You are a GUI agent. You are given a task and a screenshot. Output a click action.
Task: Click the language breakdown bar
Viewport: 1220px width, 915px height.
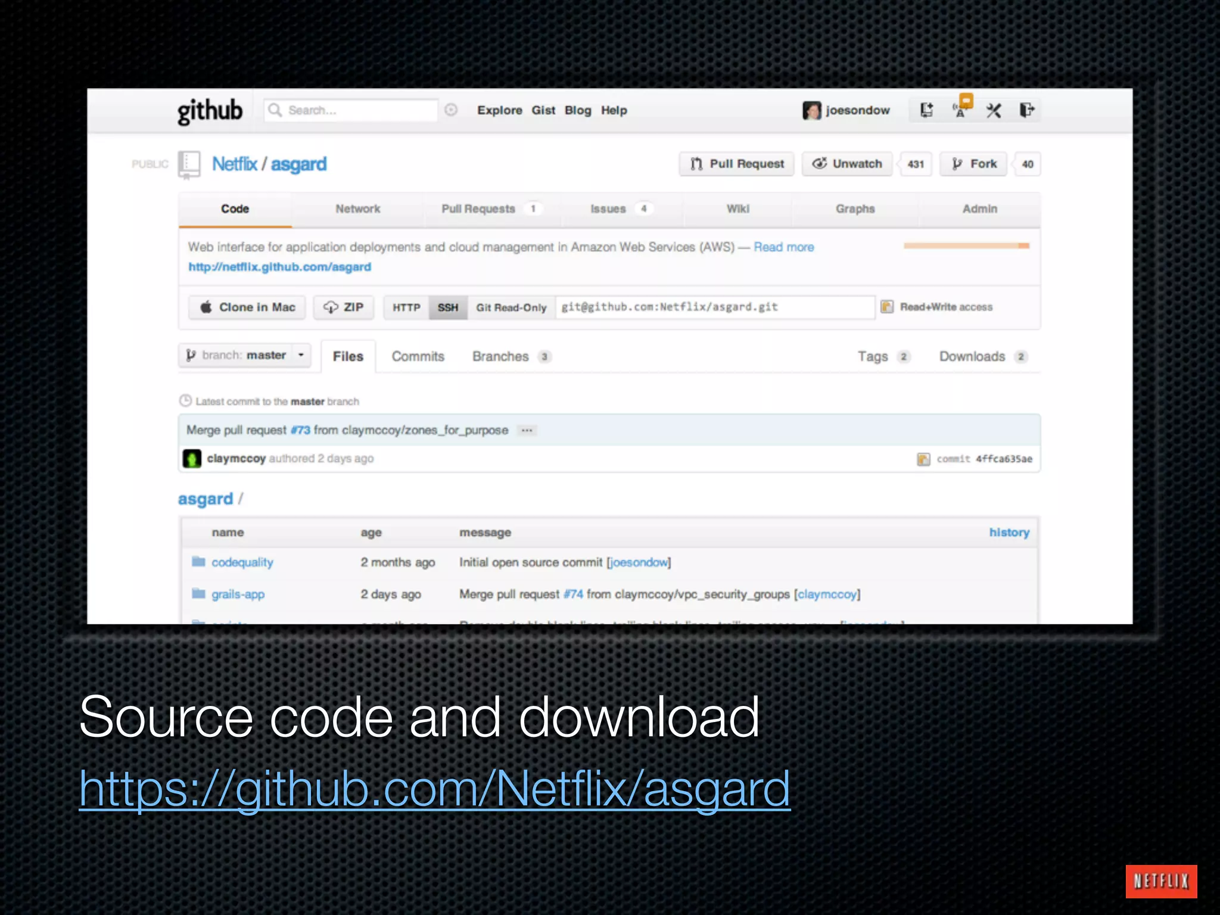click(966, 245)
